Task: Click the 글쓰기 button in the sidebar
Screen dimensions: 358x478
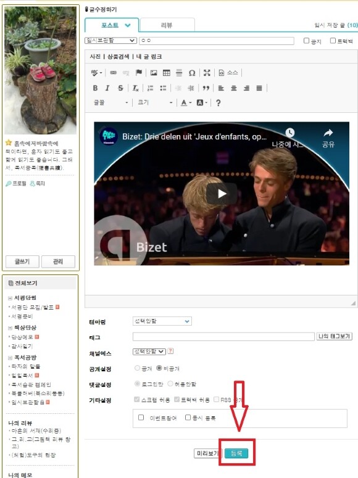Action: (22, 262)
